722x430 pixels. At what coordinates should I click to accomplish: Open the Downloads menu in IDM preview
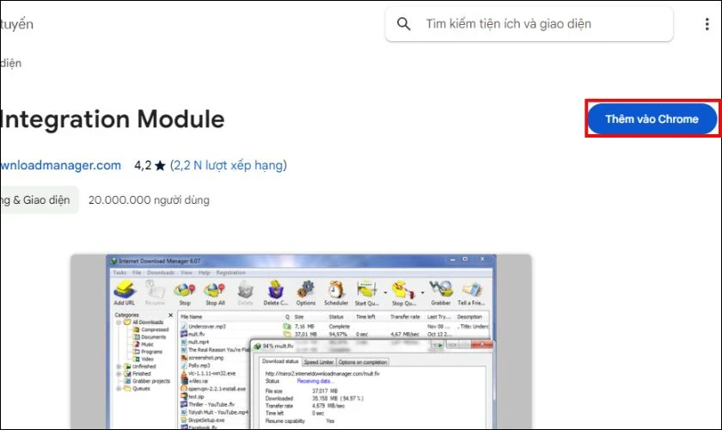pos(161,273)
